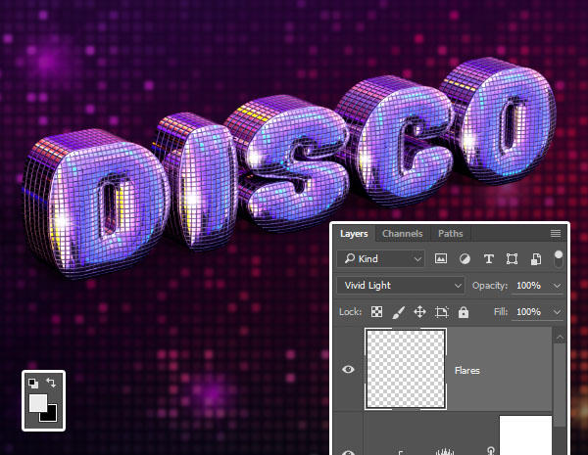Image resolution: width=588 pixels, height=455 pixels.
Task: Reset to default foreground and background colors
Action: tap(32, 383)
